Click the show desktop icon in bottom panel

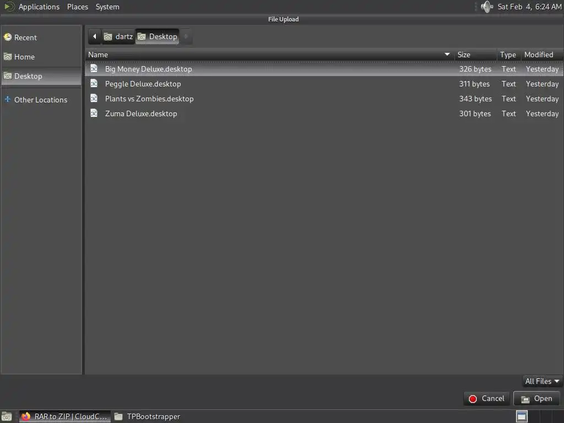[7, 416]
